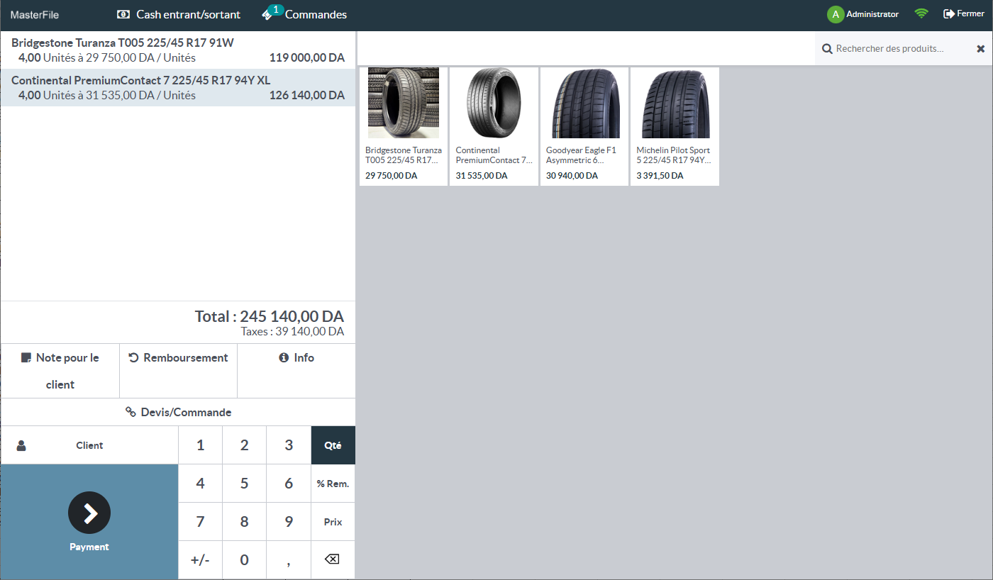
Task: Select the Bridgestone Turanza T005 order line
Action: [178, 50]
